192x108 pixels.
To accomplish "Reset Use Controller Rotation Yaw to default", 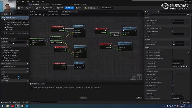I will click(x=189, y=53).
